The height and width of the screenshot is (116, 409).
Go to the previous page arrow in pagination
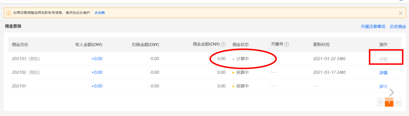(381, 102)
